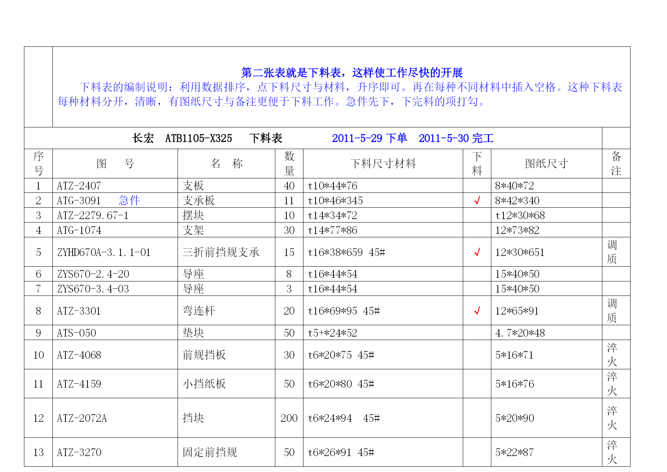This screenshot has height=472, width=667.
Task: Select column header 图 号
Action: [x=115, y=164]
